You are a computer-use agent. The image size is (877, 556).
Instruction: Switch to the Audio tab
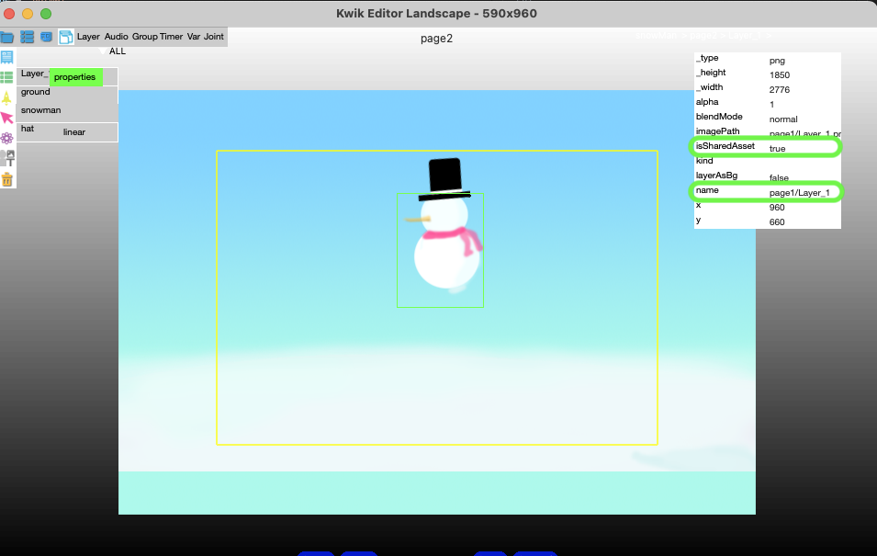(x=116, y=37)
